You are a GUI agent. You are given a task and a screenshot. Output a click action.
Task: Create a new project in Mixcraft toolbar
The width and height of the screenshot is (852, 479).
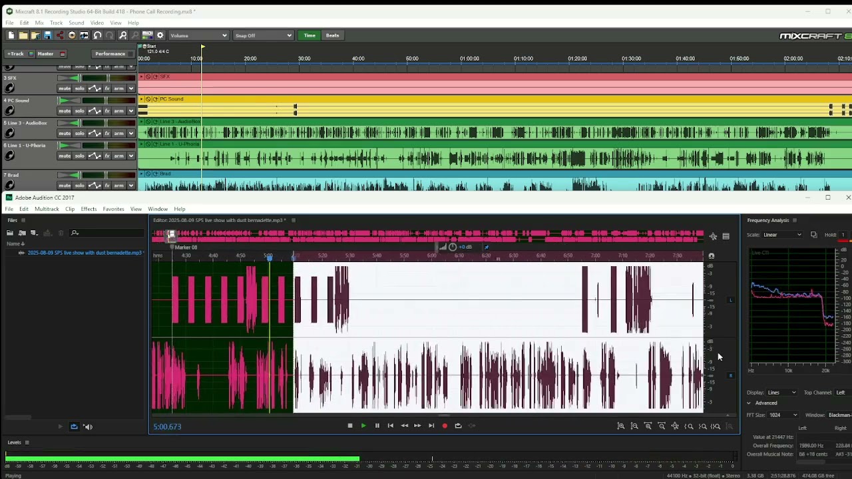click(11, 35)
